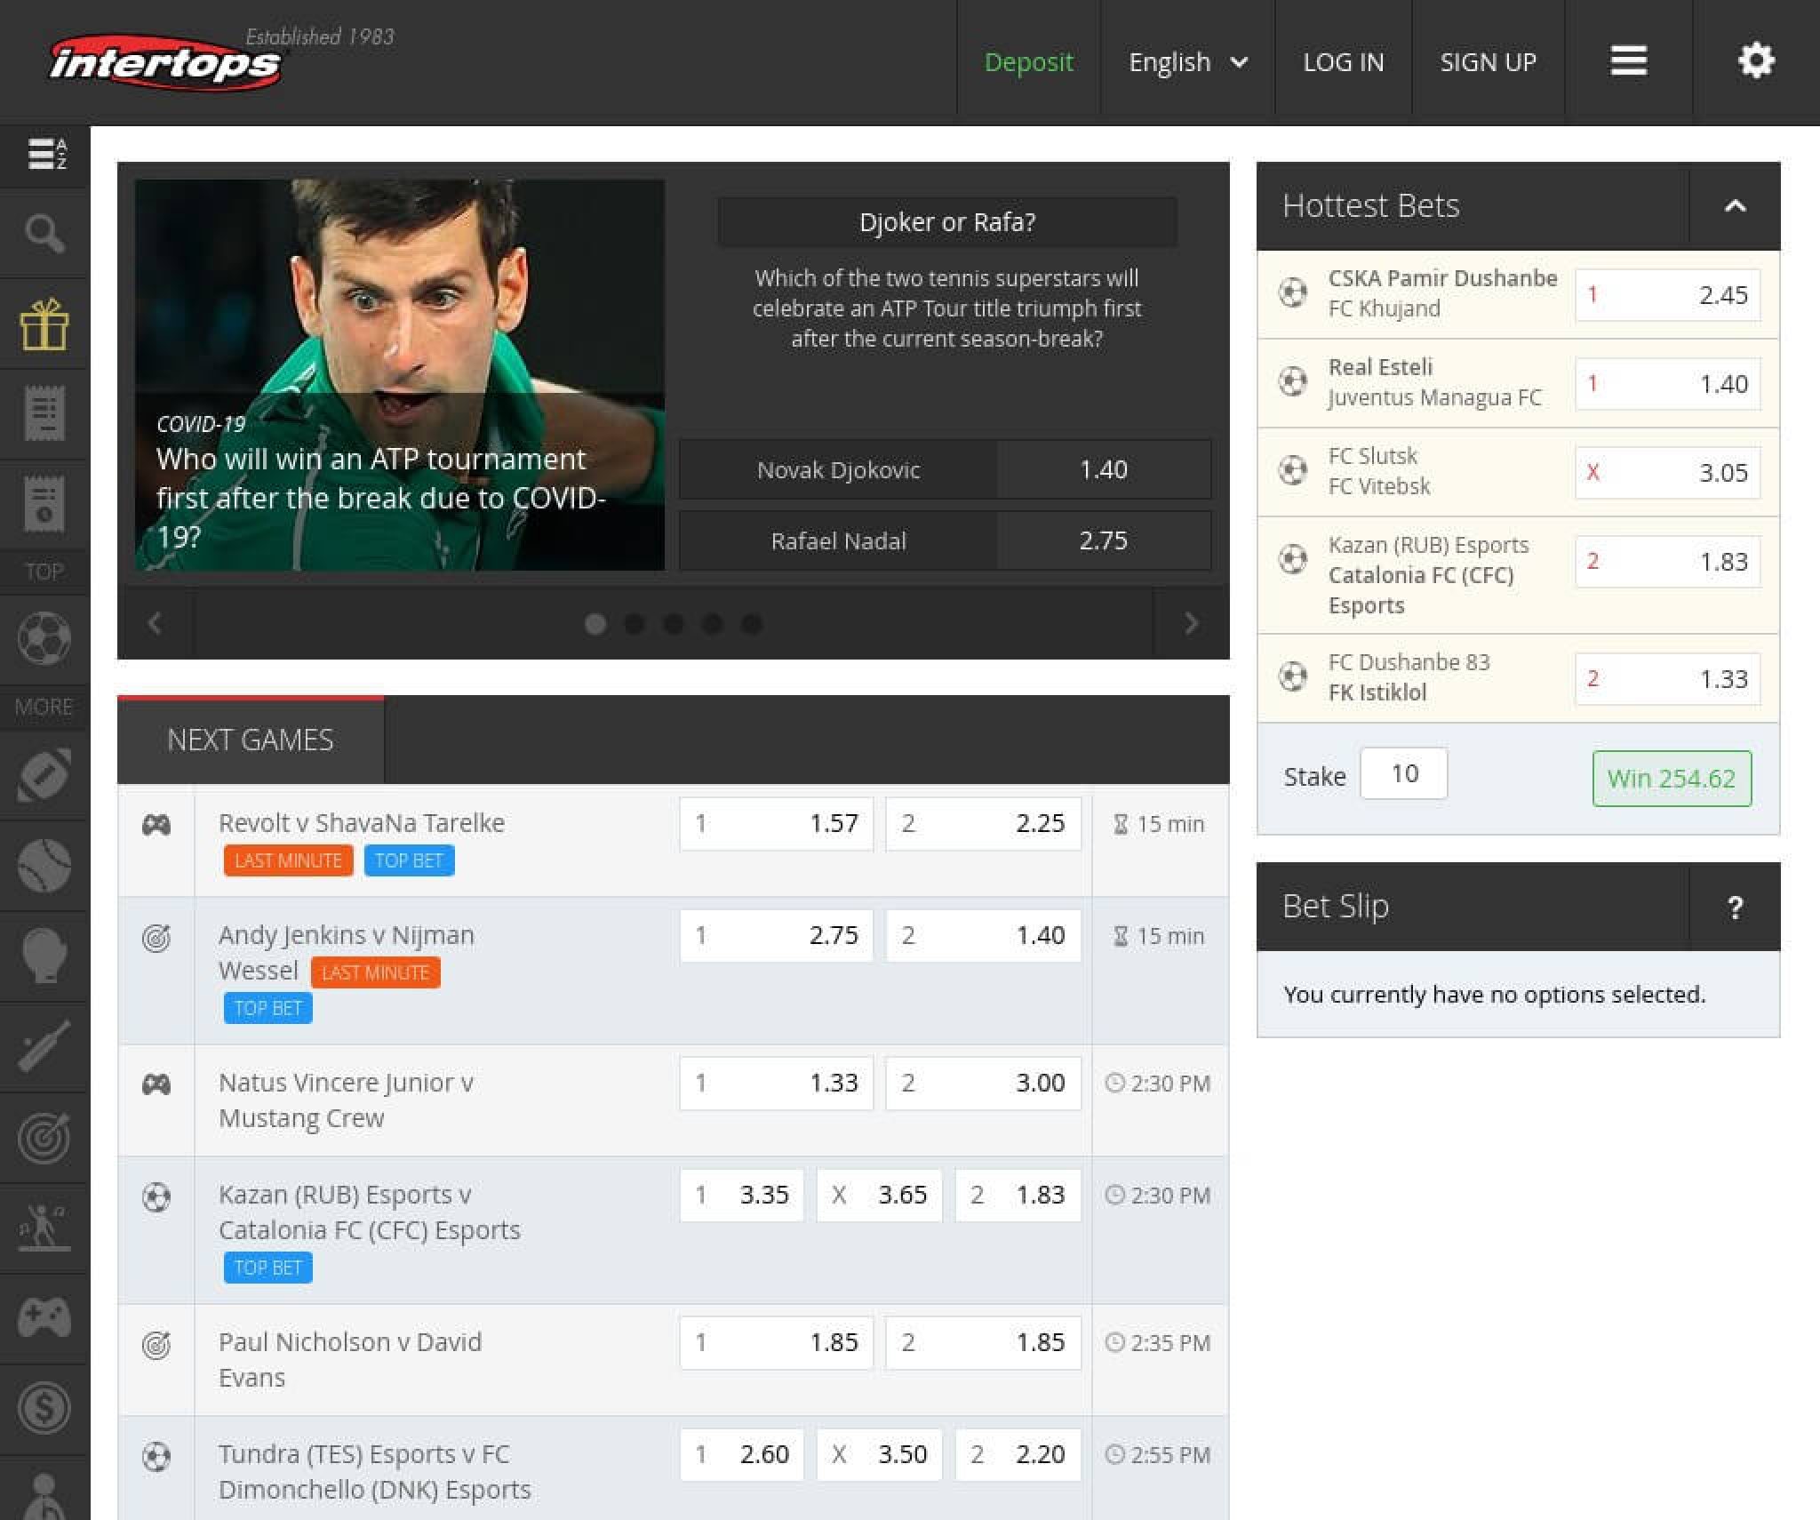Open Paul Nicholson v David Evans match

click(350, 1360)
